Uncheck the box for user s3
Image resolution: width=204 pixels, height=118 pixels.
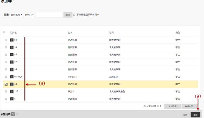(6, 84)
